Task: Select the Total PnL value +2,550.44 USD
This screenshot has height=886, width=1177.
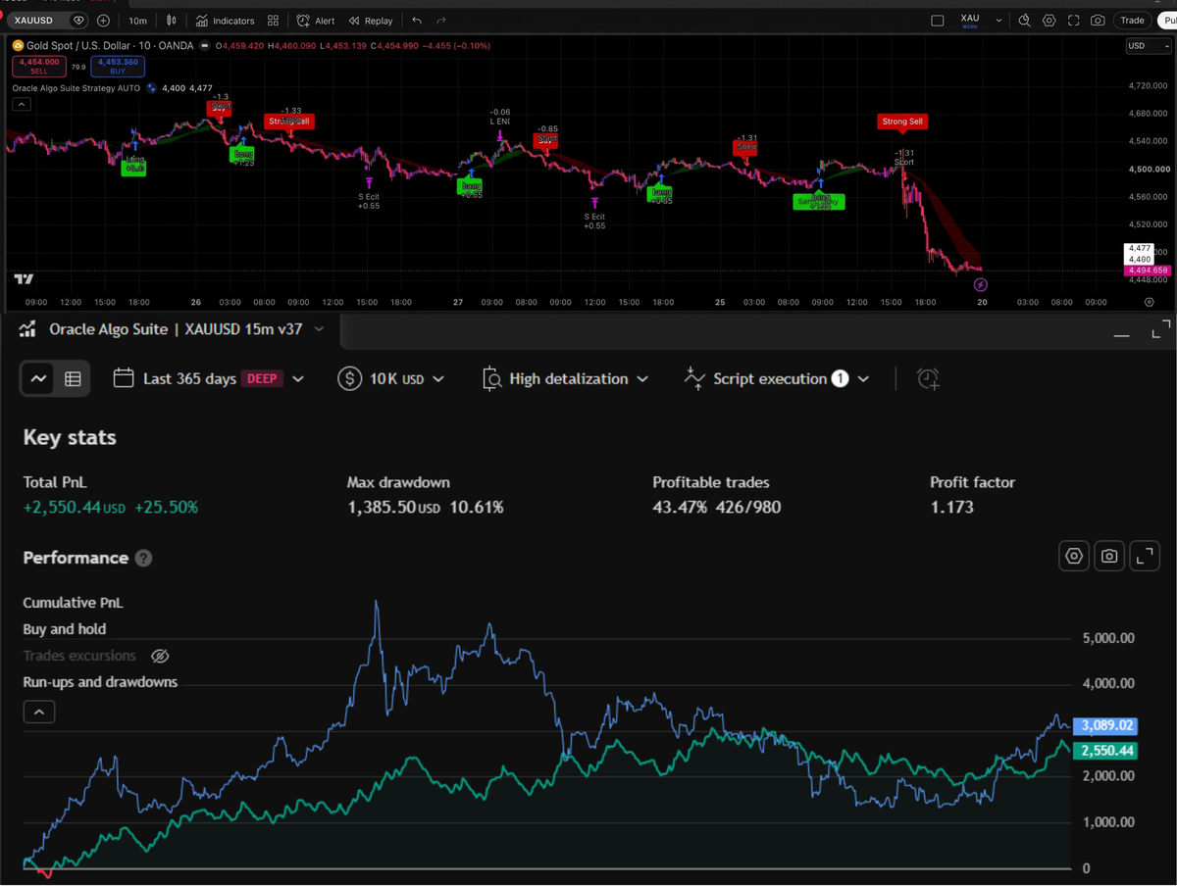Action: pos(75,508)
